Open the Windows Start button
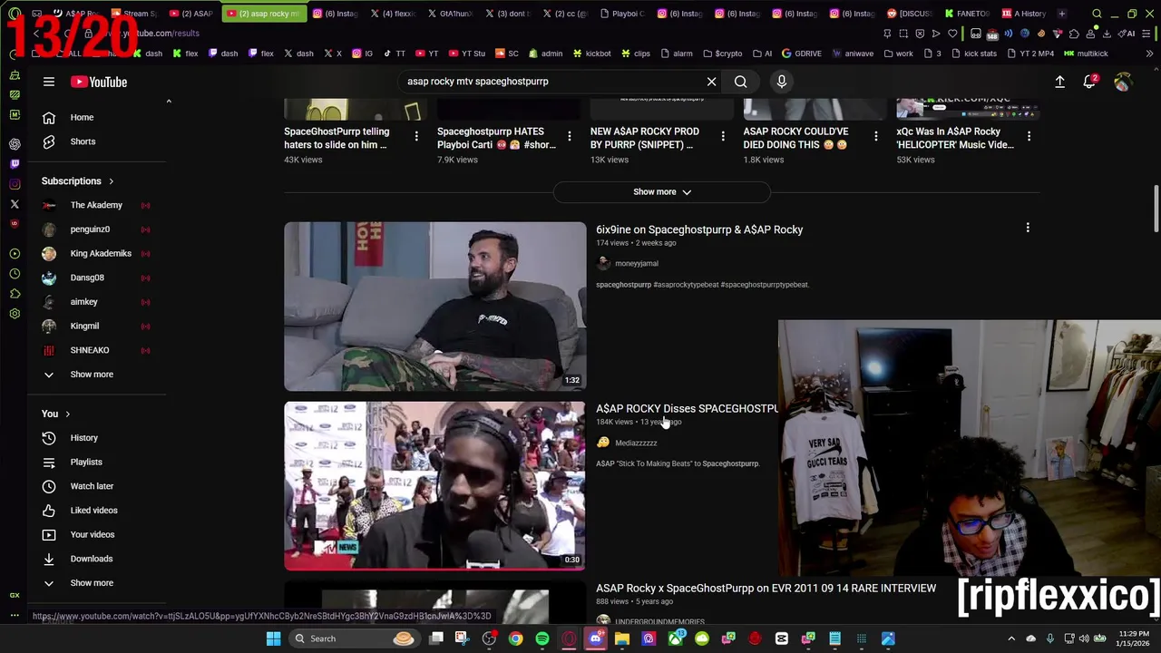Screen dimensions: 1161x653 tap(273, 638)
